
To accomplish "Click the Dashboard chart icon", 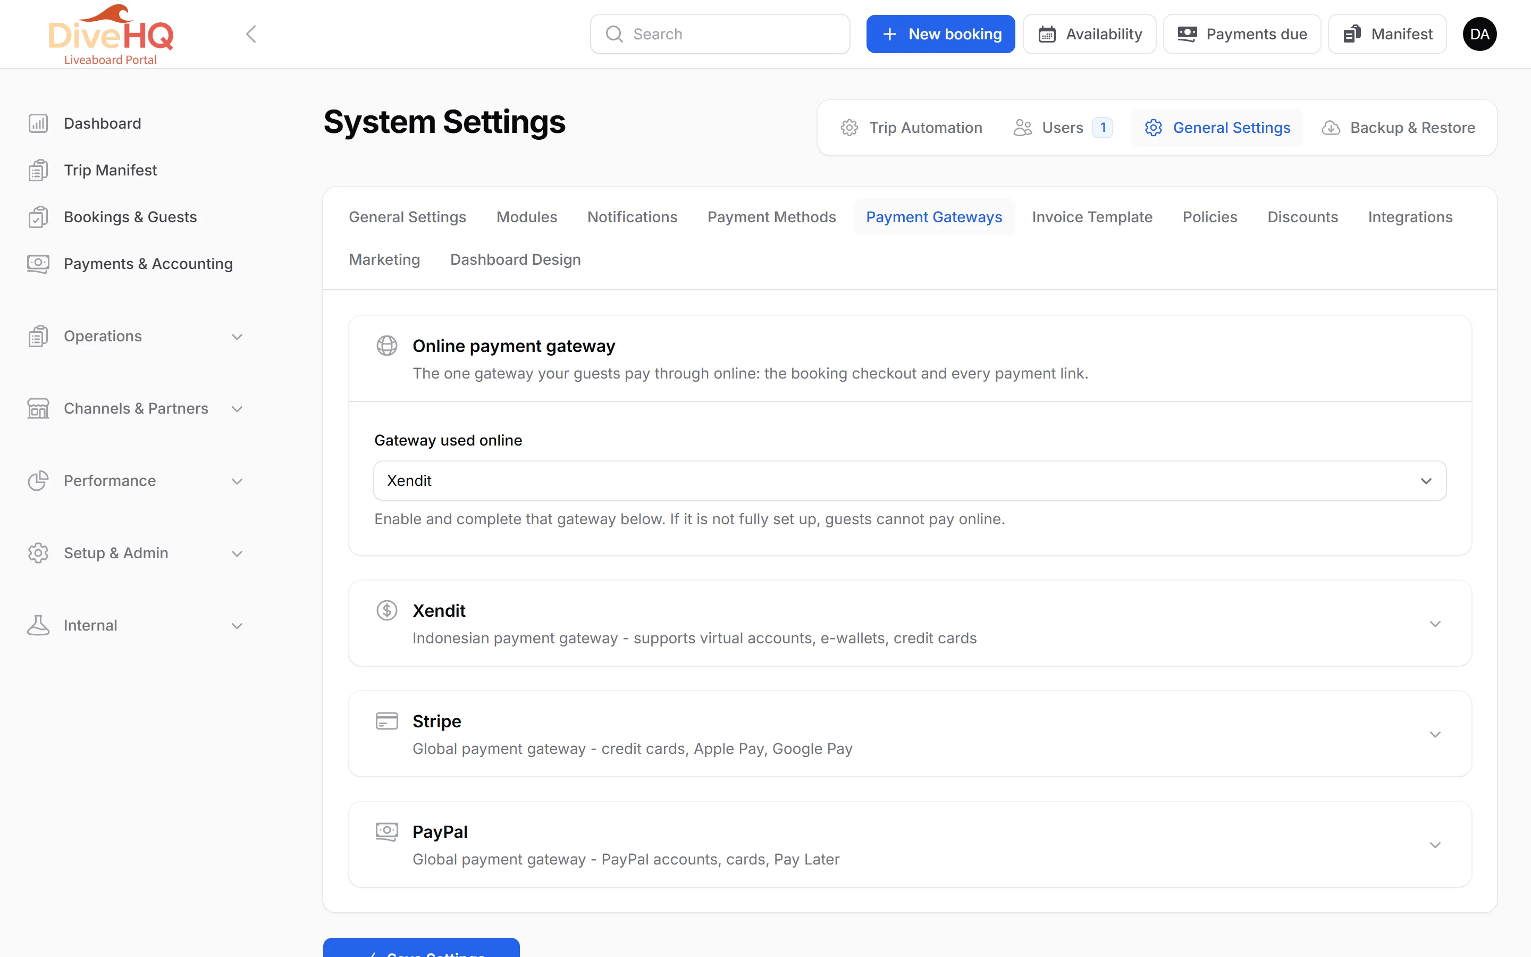I will (x=38, y=123).
